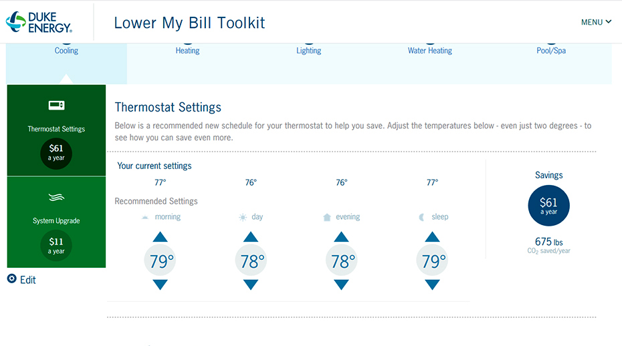The image size is (622, 346).
Task: Click the $61 a year sidebar badge
Action: coord(56,154)
